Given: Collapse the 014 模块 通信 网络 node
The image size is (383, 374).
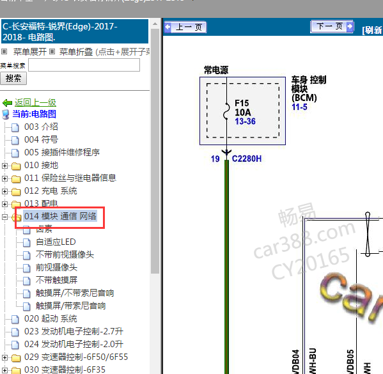Looking at the screenshot, I should click(4, 217).
